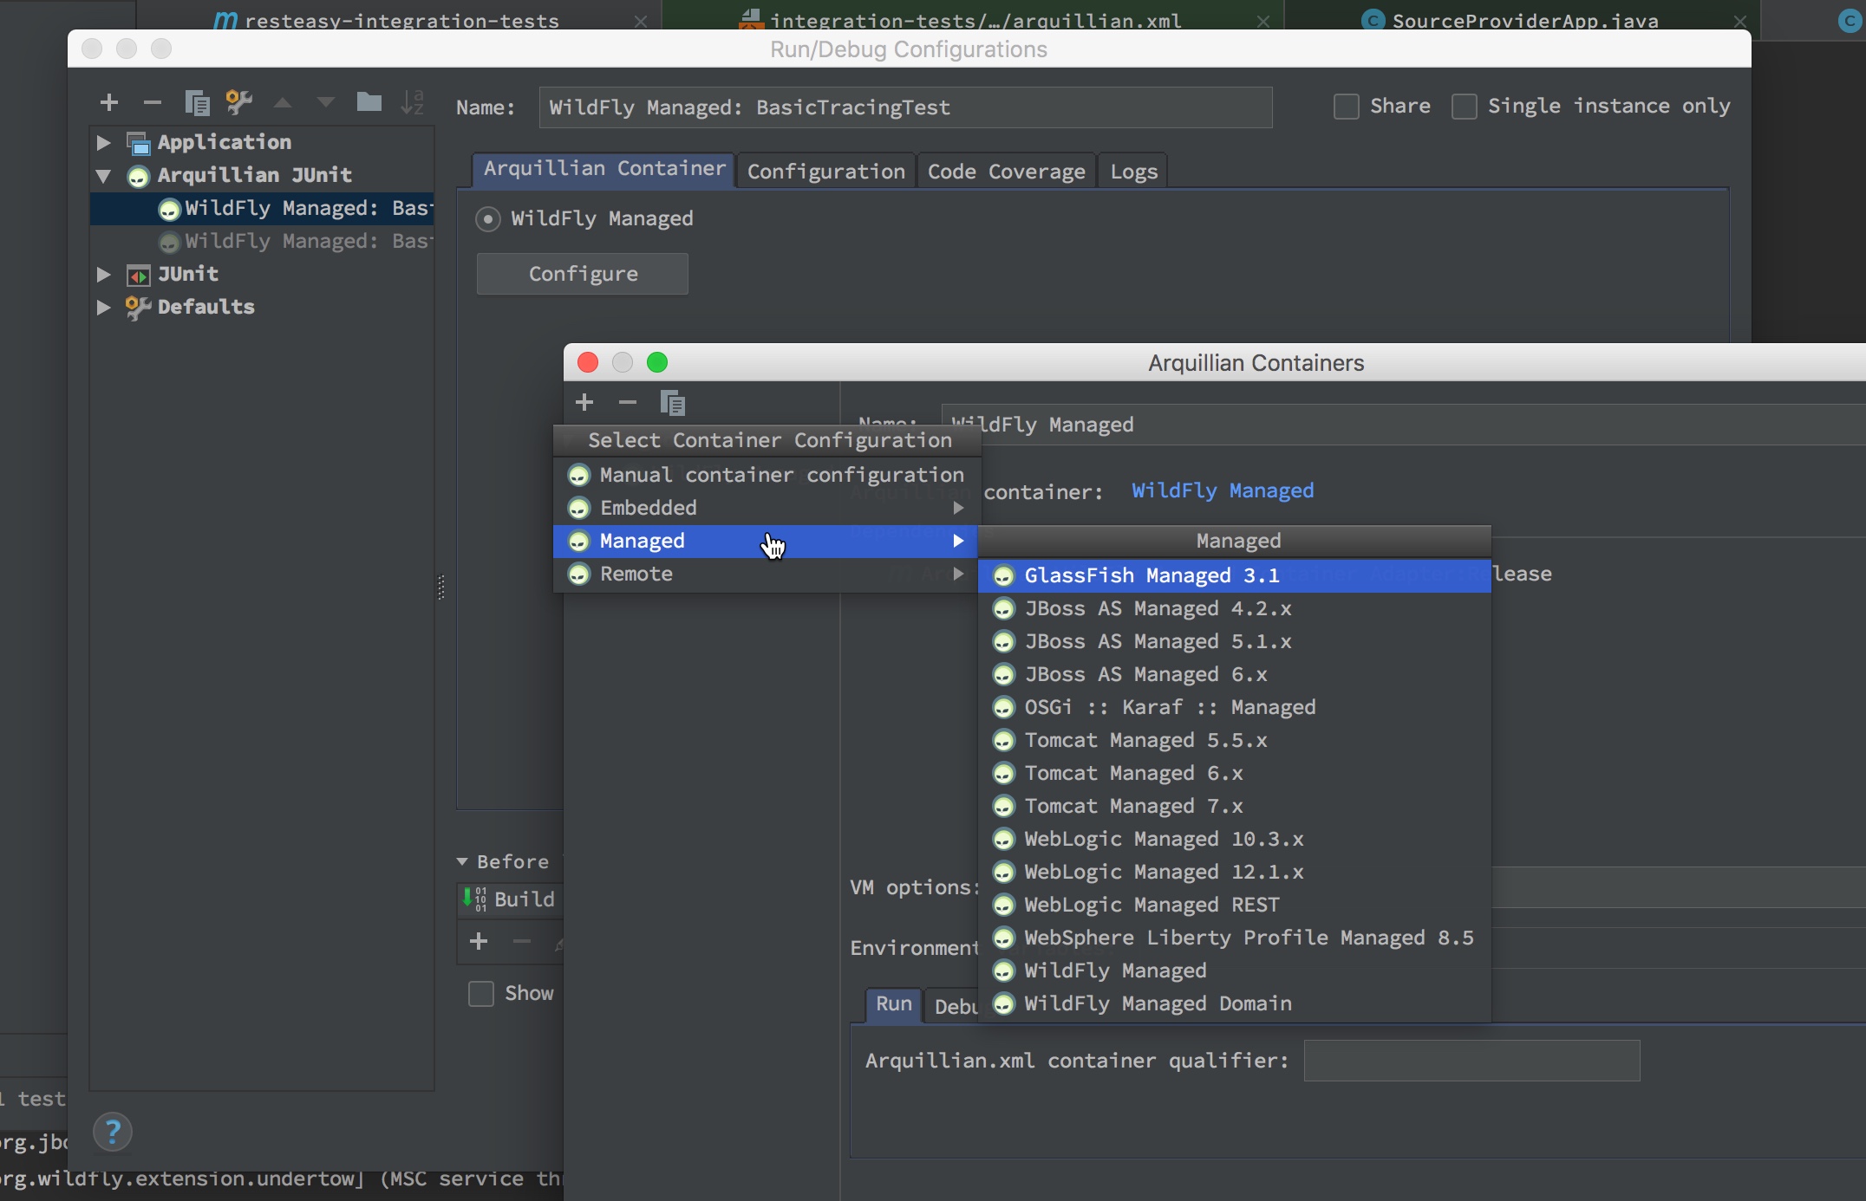Expand the Application tree node
Image resolution: width=1866 pixels, height=1201 pixels.
coord(103,142)
